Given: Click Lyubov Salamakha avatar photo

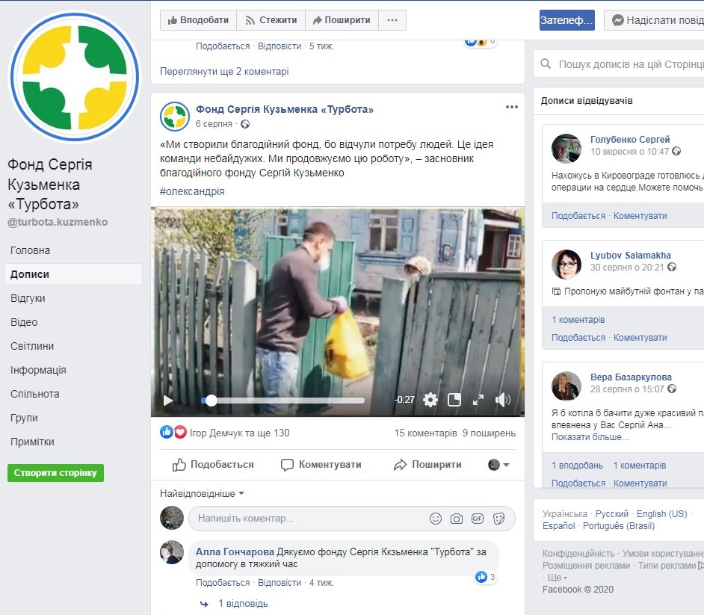Looking at the screenshot, I should (566, 265).
